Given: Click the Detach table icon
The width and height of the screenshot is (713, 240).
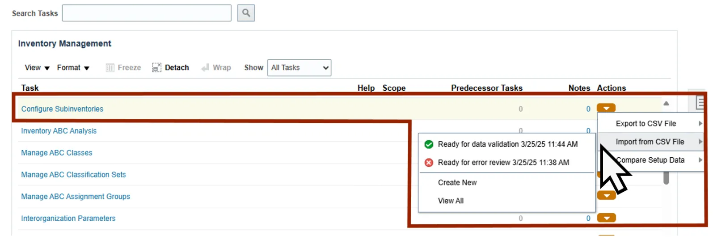Looking at the screenshot, I should (156, 67).
